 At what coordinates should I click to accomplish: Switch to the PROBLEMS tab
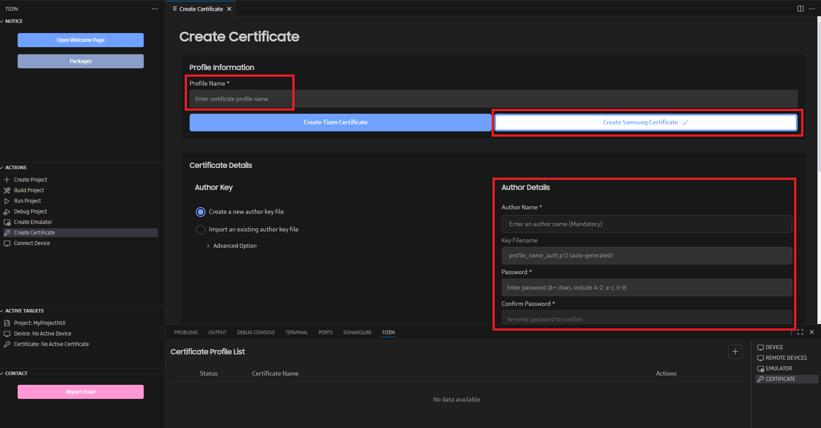(186, 332)
